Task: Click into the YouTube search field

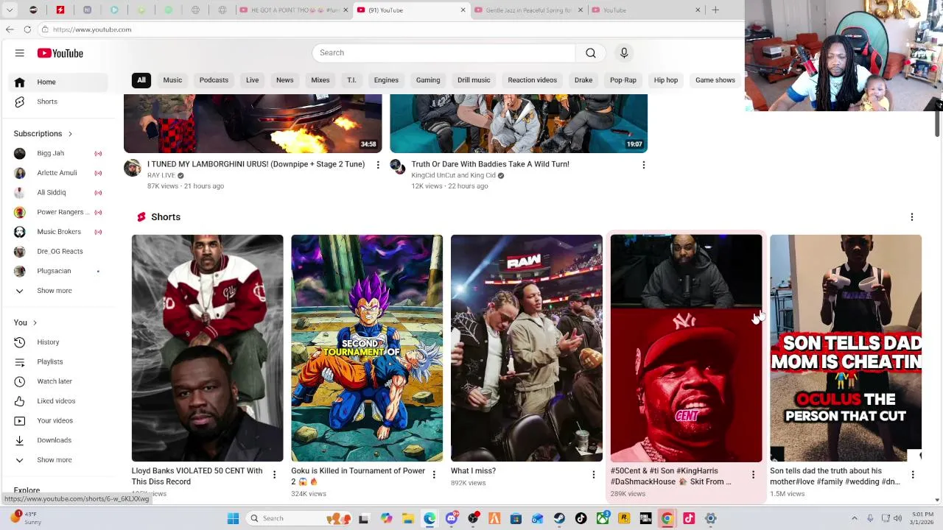Action: 444,53
